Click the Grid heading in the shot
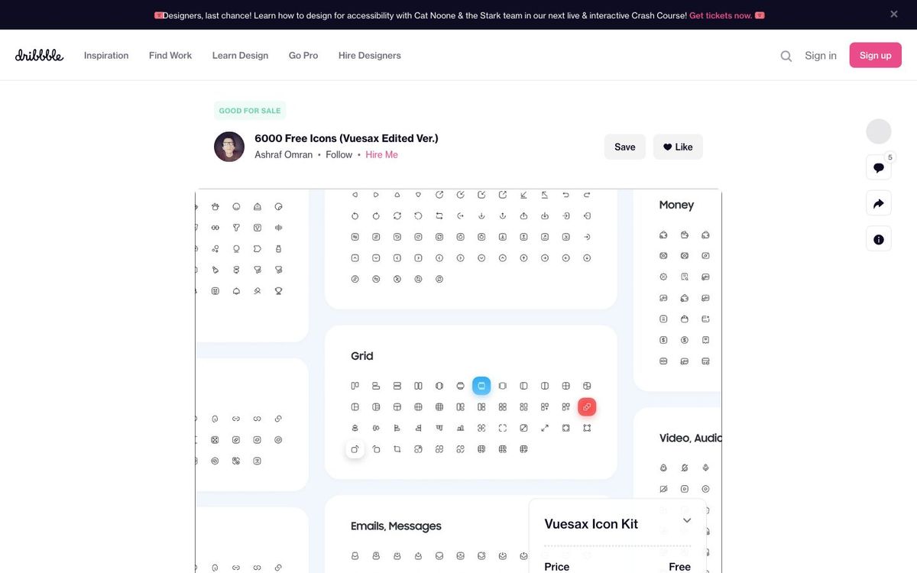 (x=362, y=356)
